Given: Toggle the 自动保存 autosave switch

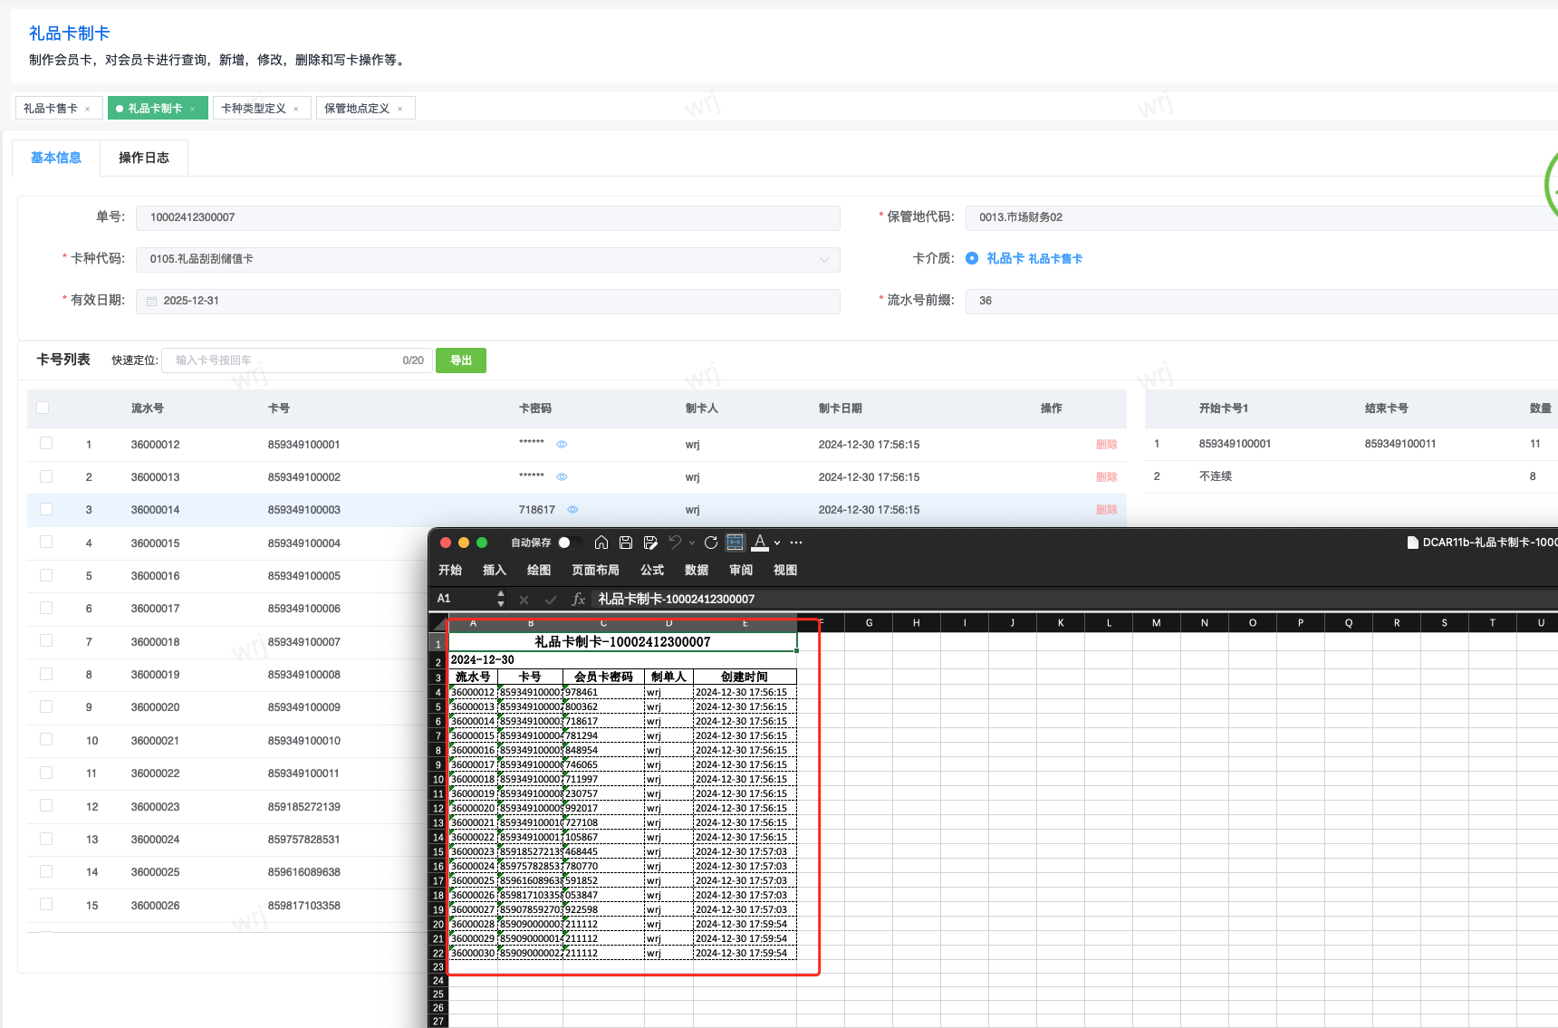Looking at the screenshot, I should pos(569,543).
